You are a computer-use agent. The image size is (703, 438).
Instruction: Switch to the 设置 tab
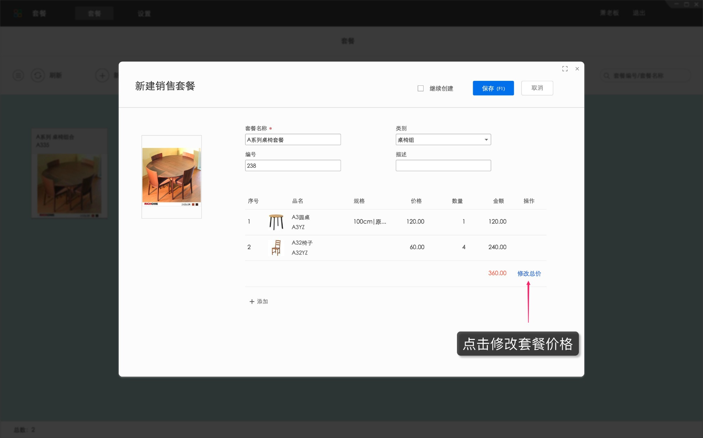click(144, 13)
